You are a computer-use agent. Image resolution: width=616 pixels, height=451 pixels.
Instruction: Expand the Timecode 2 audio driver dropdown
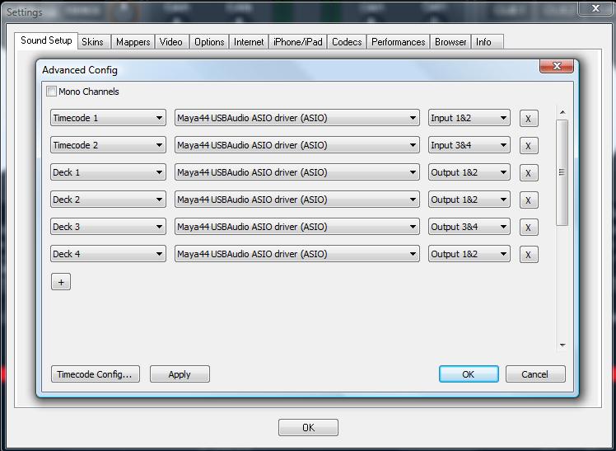pos(297,144)
